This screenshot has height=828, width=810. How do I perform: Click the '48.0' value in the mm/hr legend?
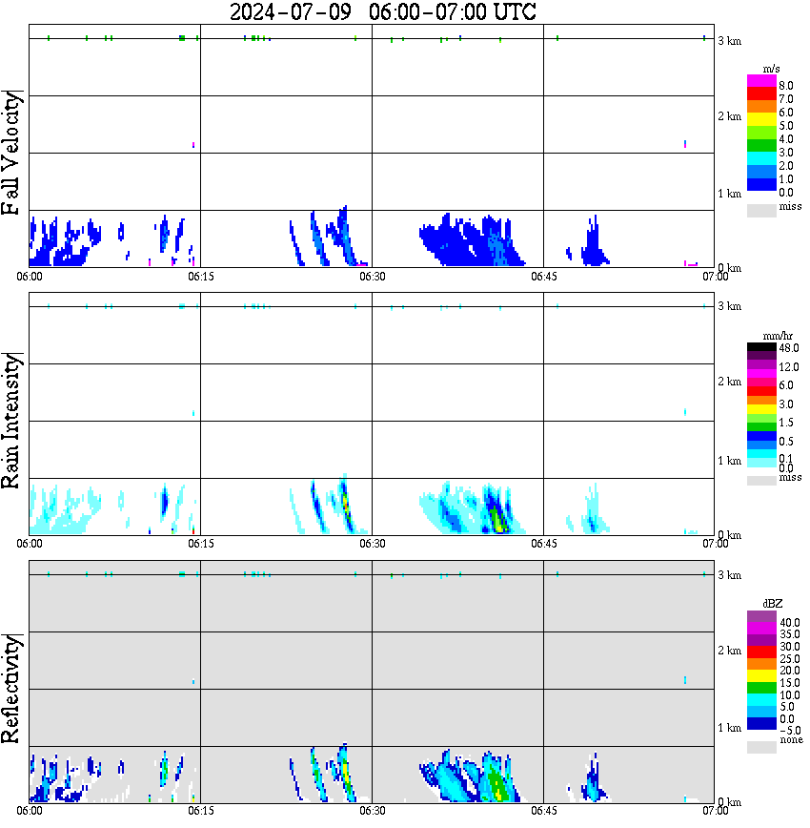[789, 348]
